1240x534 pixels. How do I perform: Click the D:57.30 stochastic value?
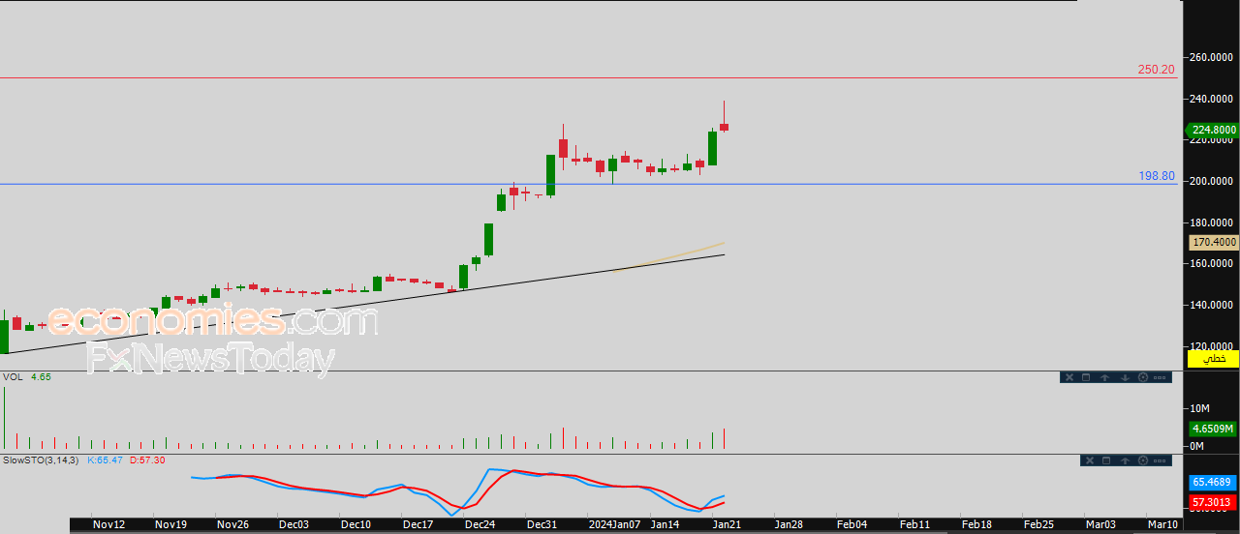tap(146, 460)
